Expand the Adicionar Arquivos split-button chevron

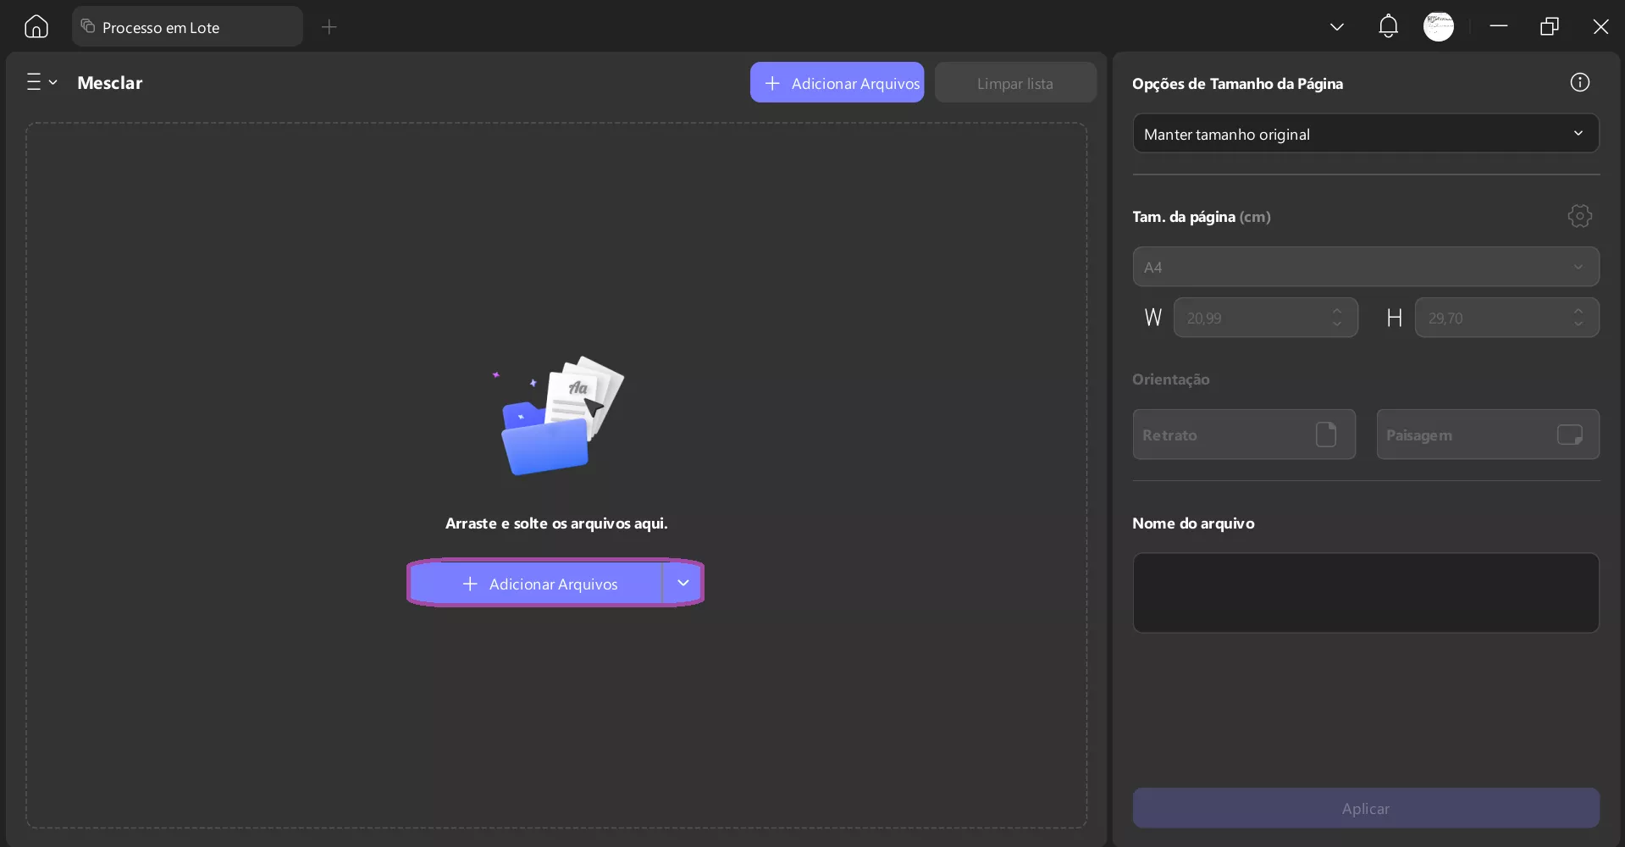683,583
